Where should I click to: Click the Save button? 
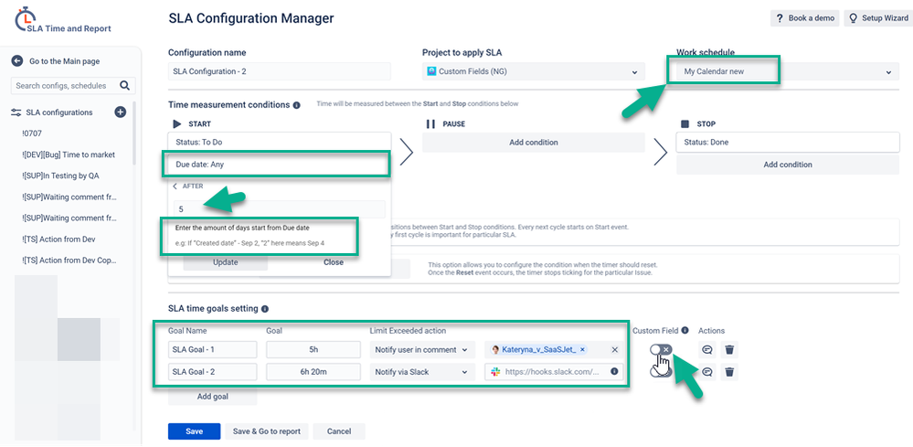(x=195, y=431)
